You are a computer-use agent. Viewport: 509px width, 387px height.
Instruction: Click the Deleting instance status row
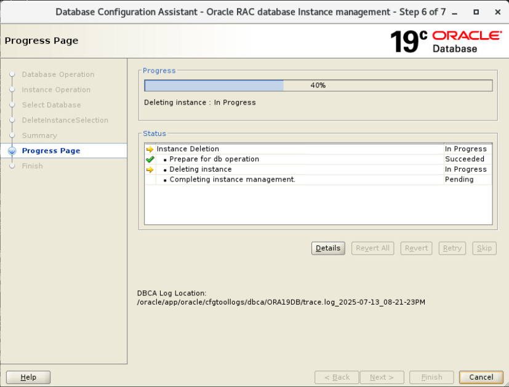[318, 169]
